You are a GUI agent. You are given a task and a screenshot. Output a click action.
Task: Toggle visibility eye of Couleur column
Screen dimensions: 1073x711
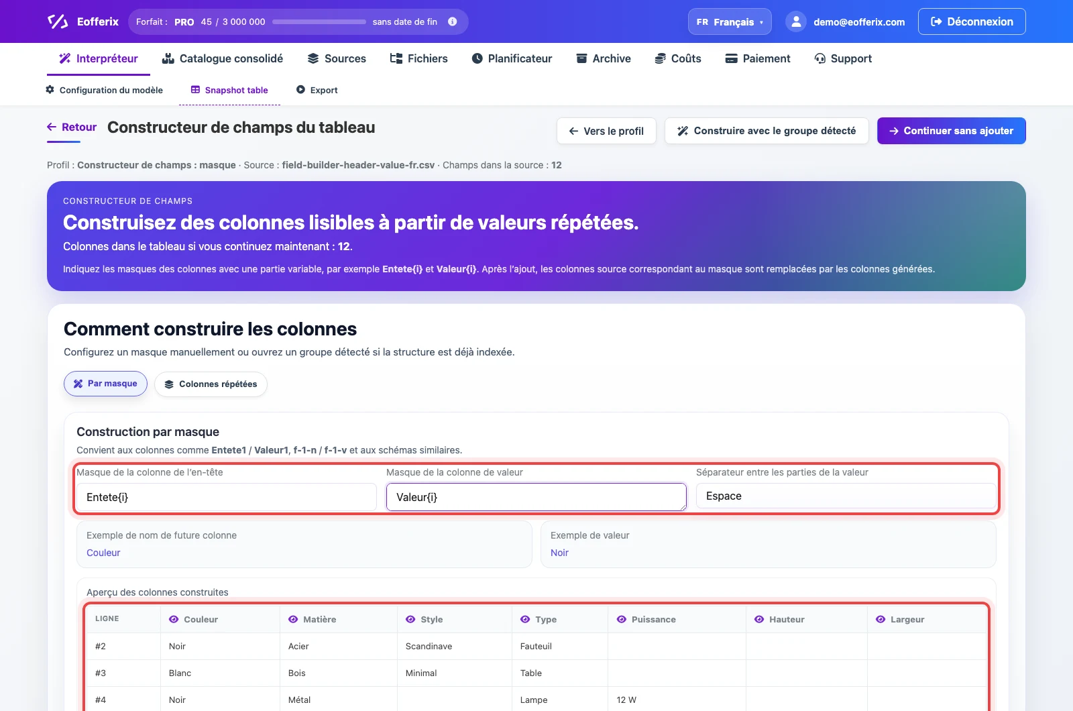[174, 619]
